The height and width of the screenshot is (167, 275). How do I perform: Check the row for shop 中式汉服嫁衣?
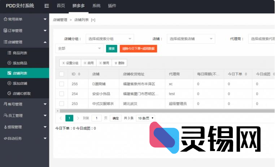pyautogui.click(x=62, y=104)
